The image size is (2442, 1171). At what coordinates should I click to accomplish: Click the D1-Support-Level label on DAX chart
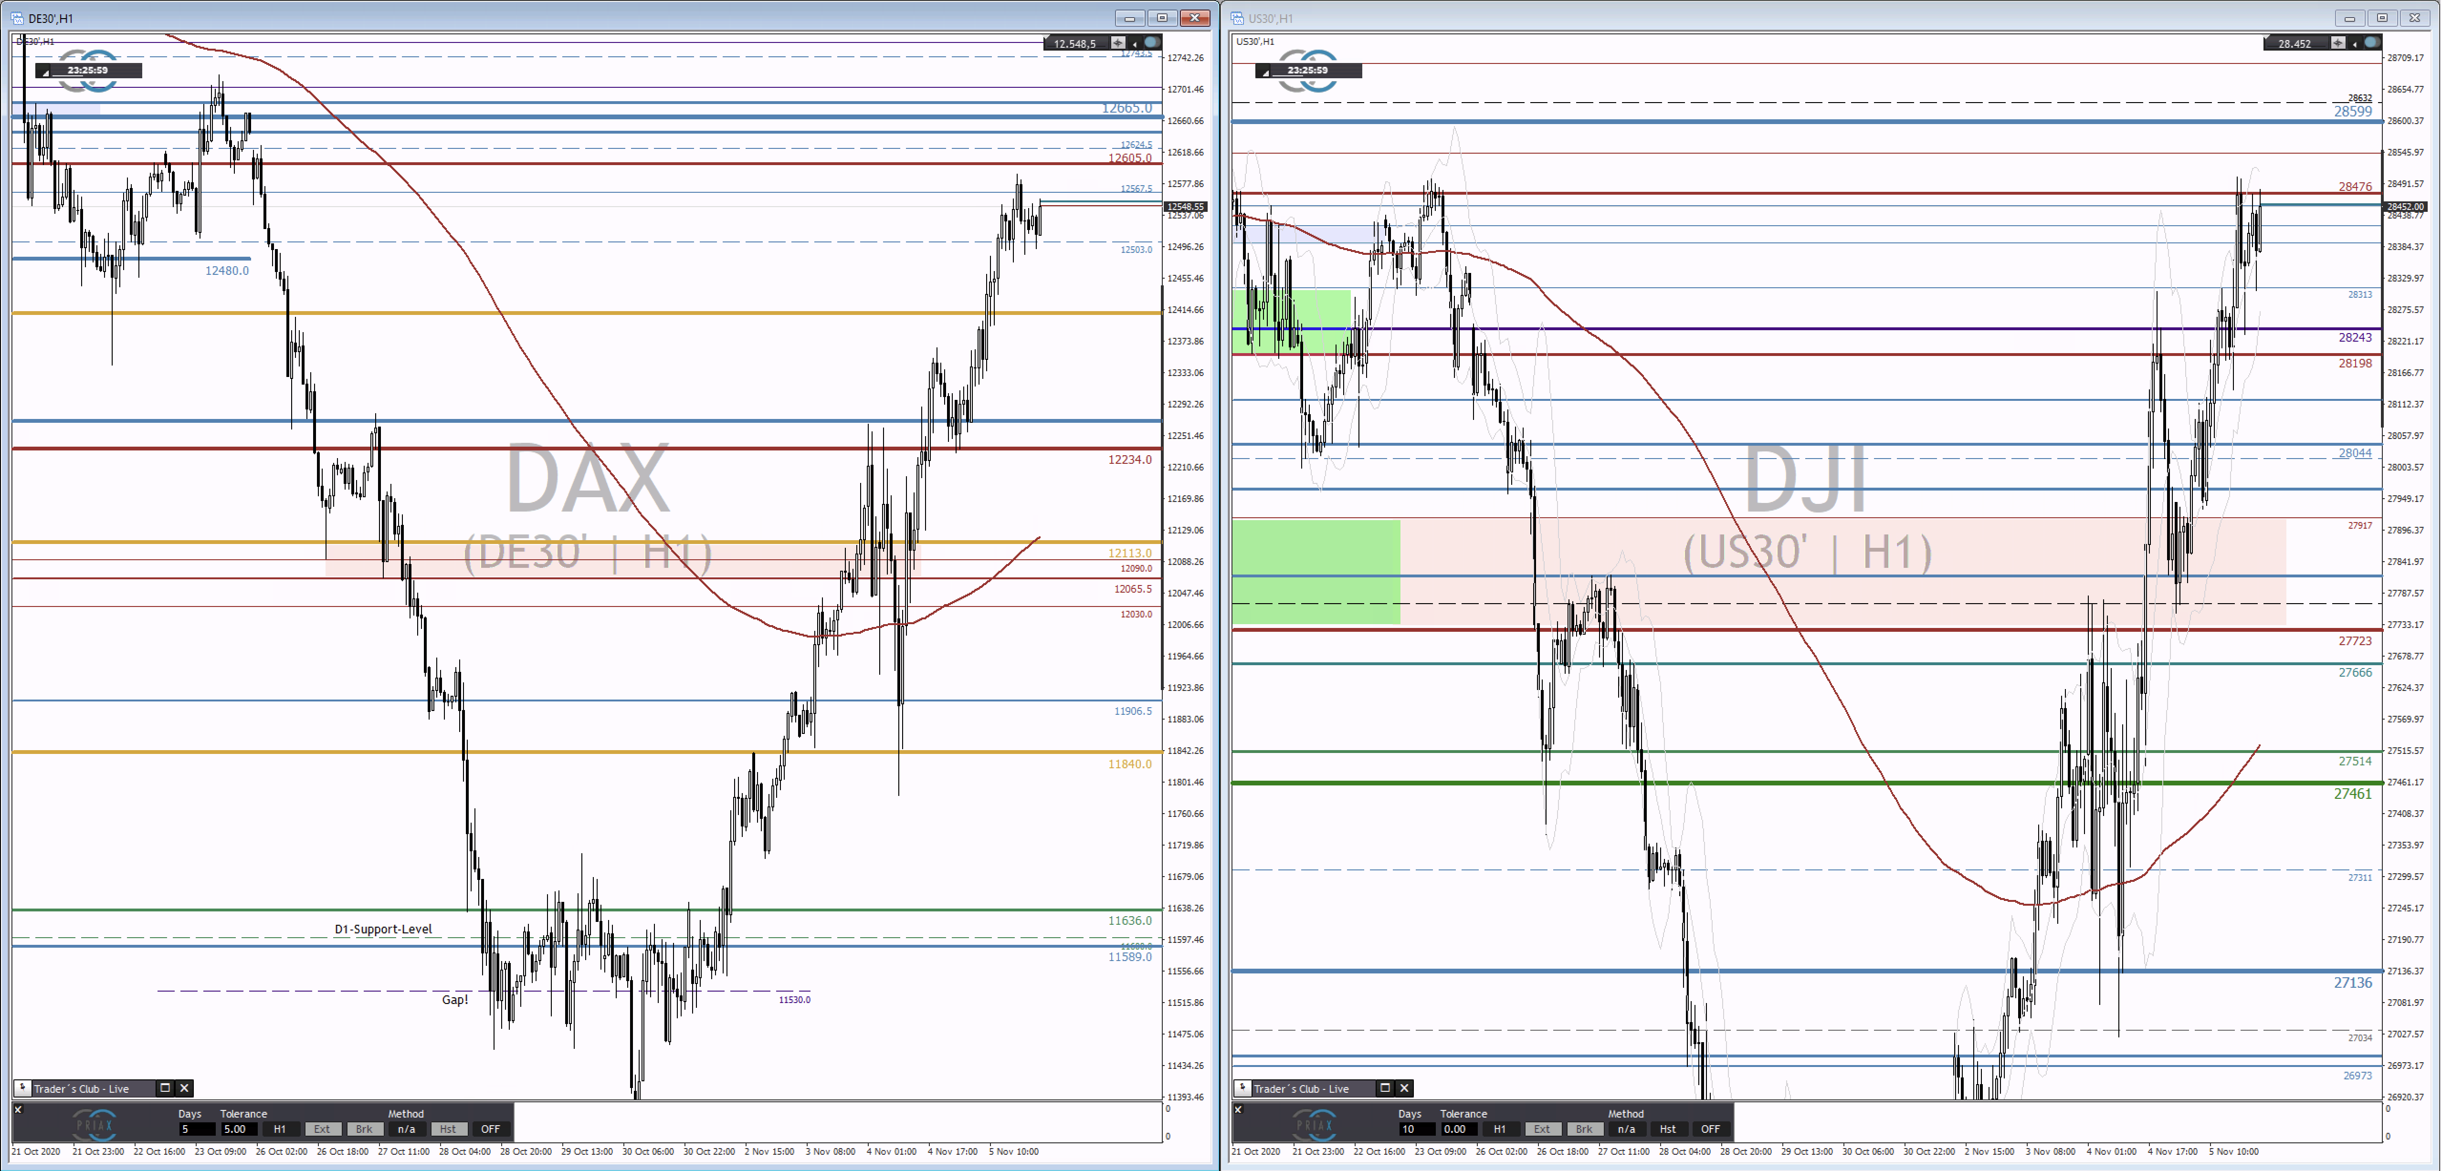[x=383, y=929]
